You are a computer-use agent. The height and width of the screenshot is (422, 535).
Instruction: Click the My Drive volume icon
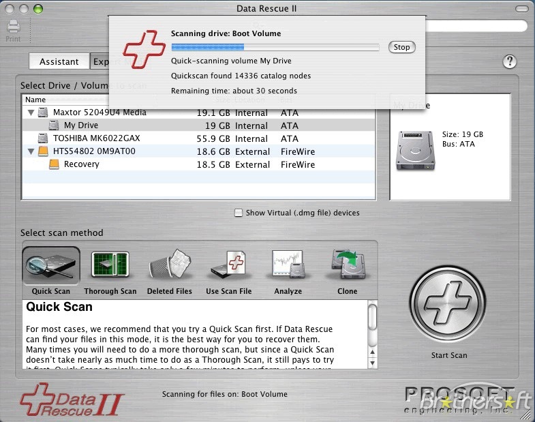click(54, 125)
